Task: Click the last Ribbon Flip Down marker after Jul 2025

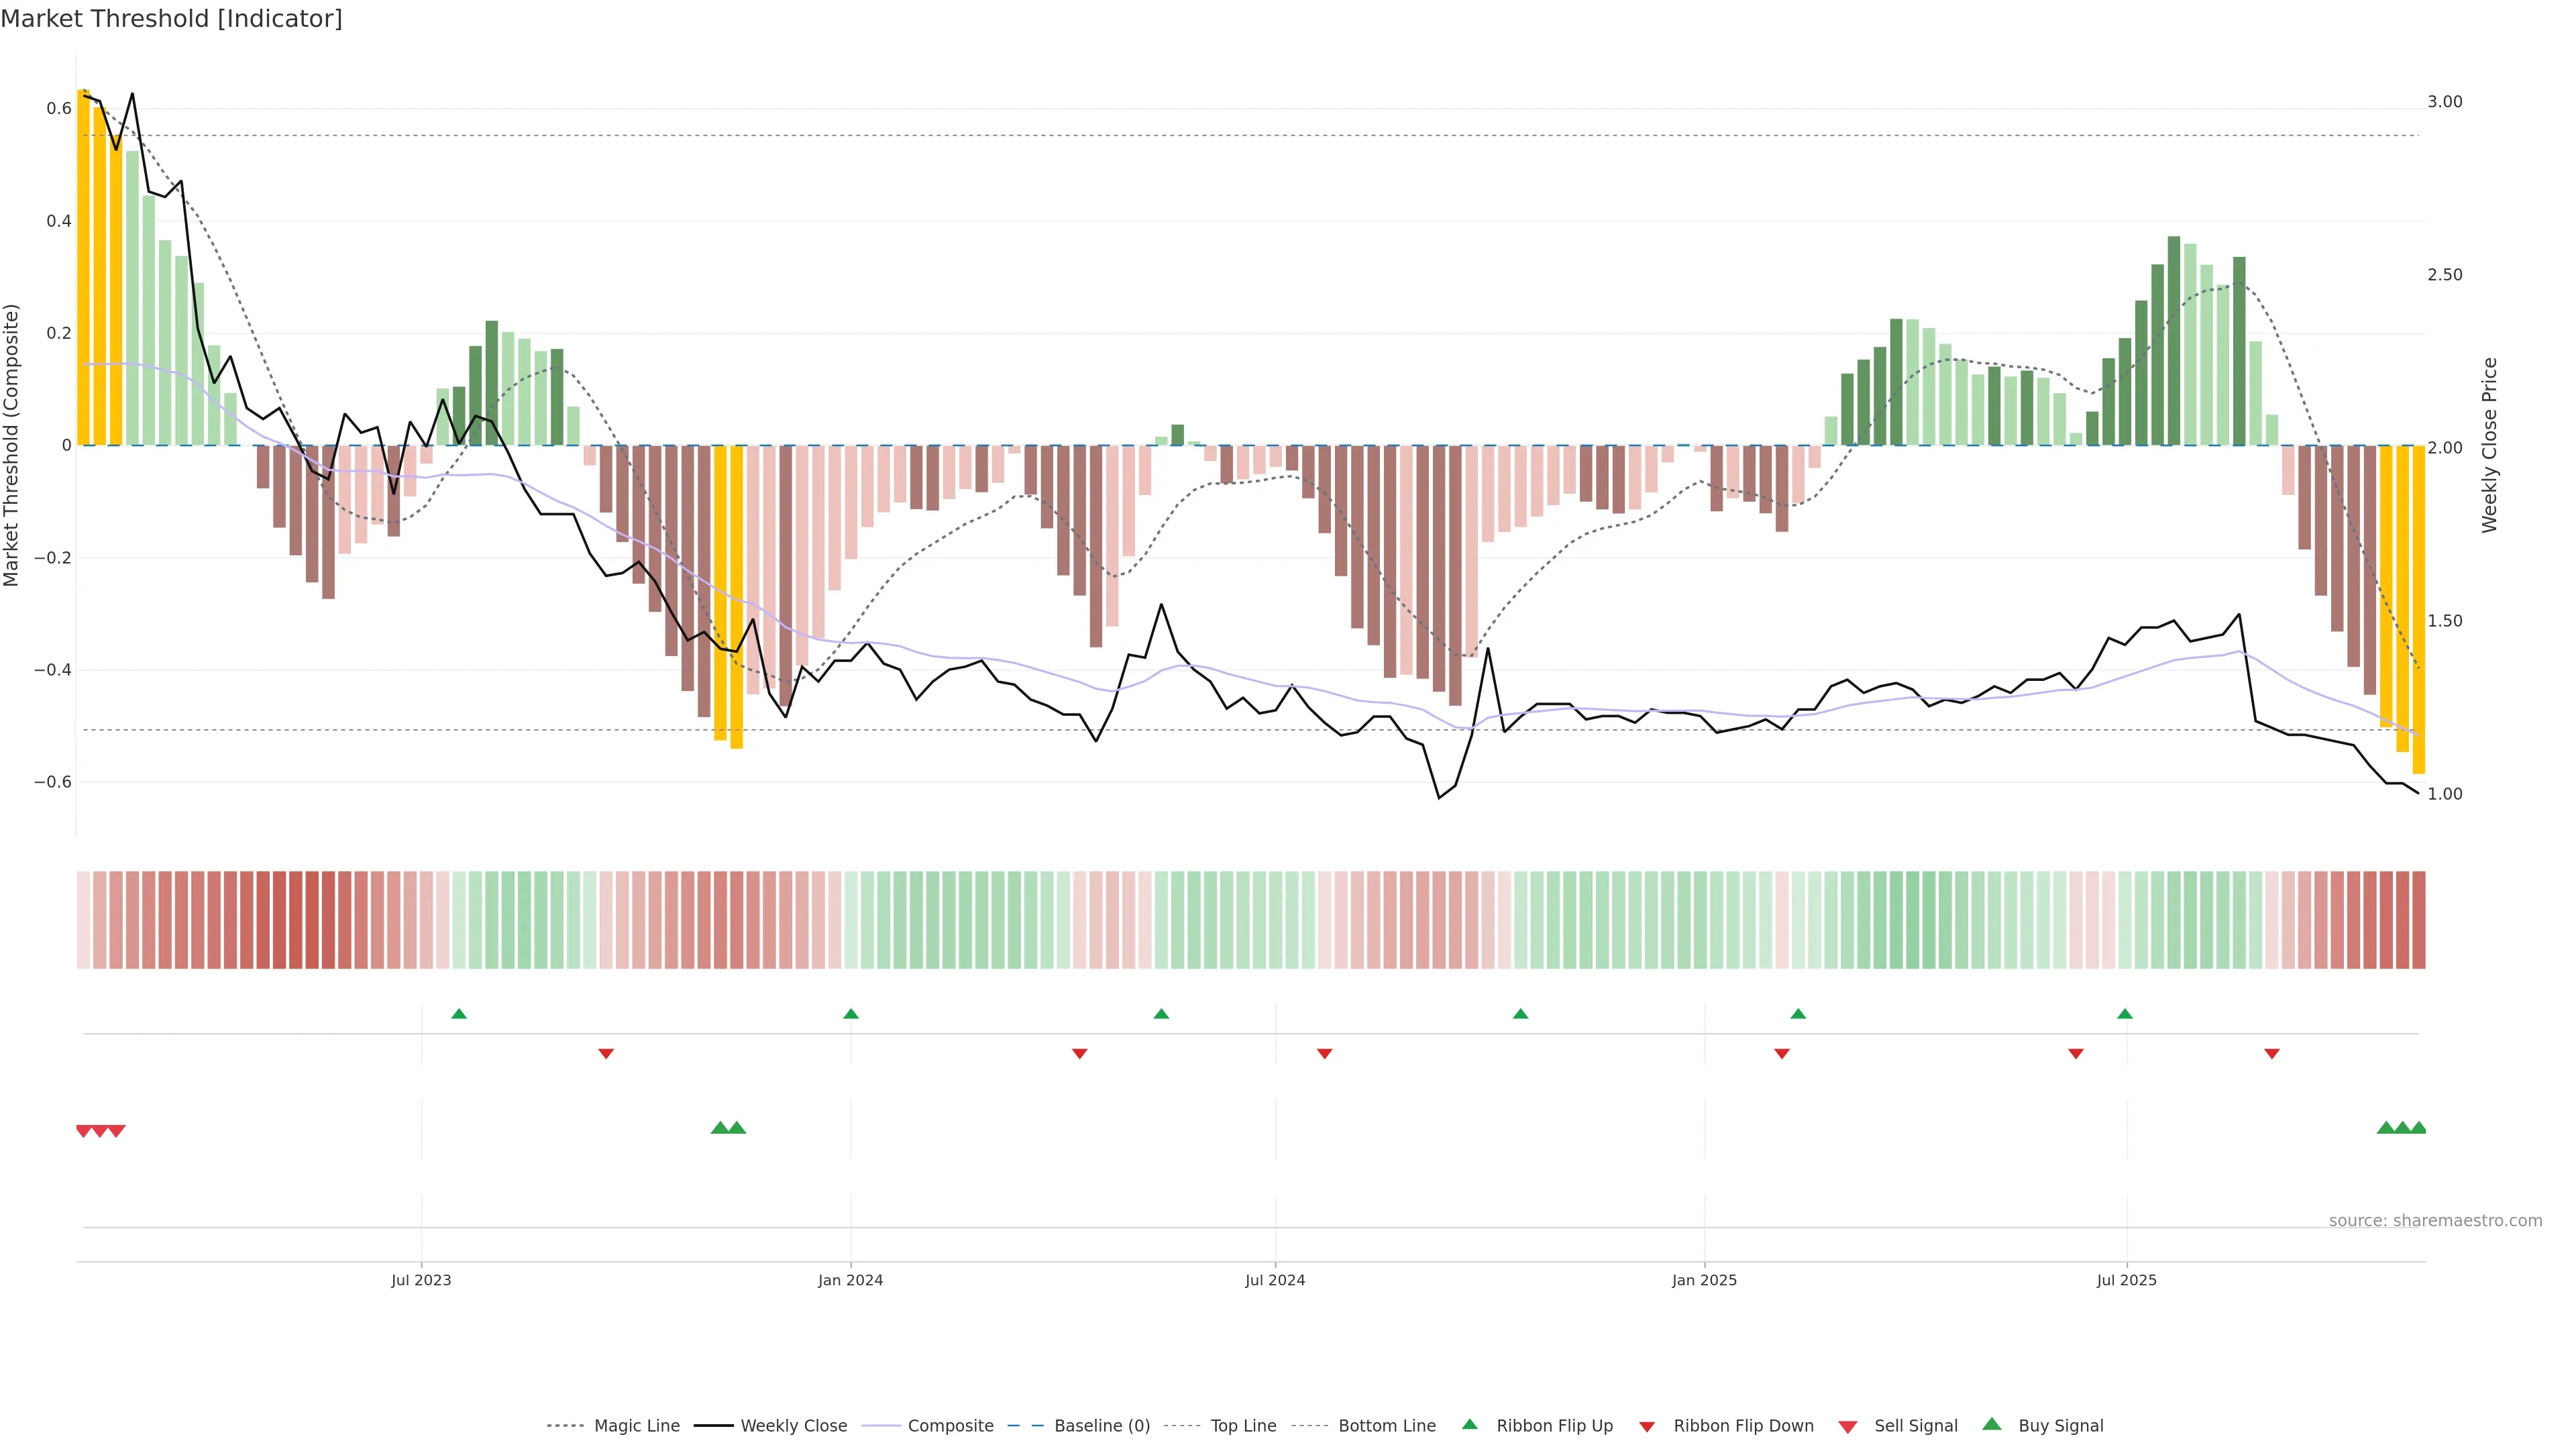Action: (x=2272, y=1053)
